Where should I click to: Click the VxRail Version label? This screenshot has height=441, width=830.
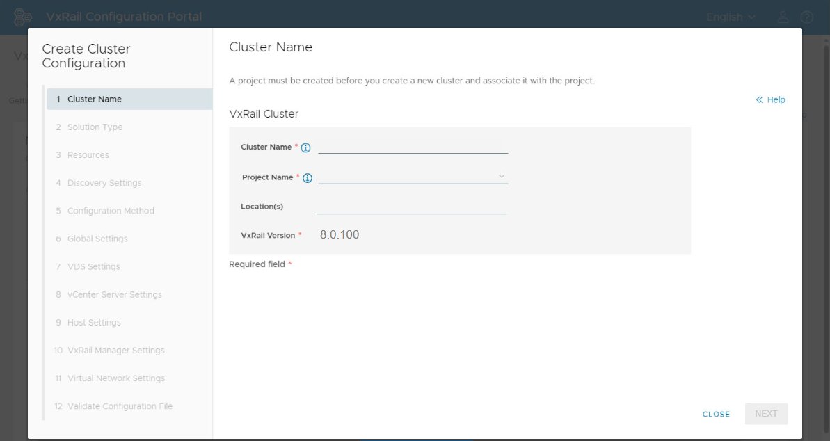point(268,236)
